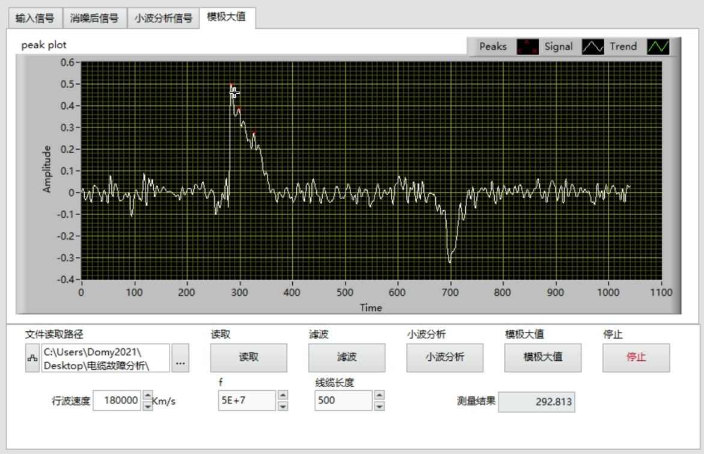Image resolution: width=704 pixels, height=454 pixels.
Task: Click the Signal legend label
Action: tap(559, 46)
